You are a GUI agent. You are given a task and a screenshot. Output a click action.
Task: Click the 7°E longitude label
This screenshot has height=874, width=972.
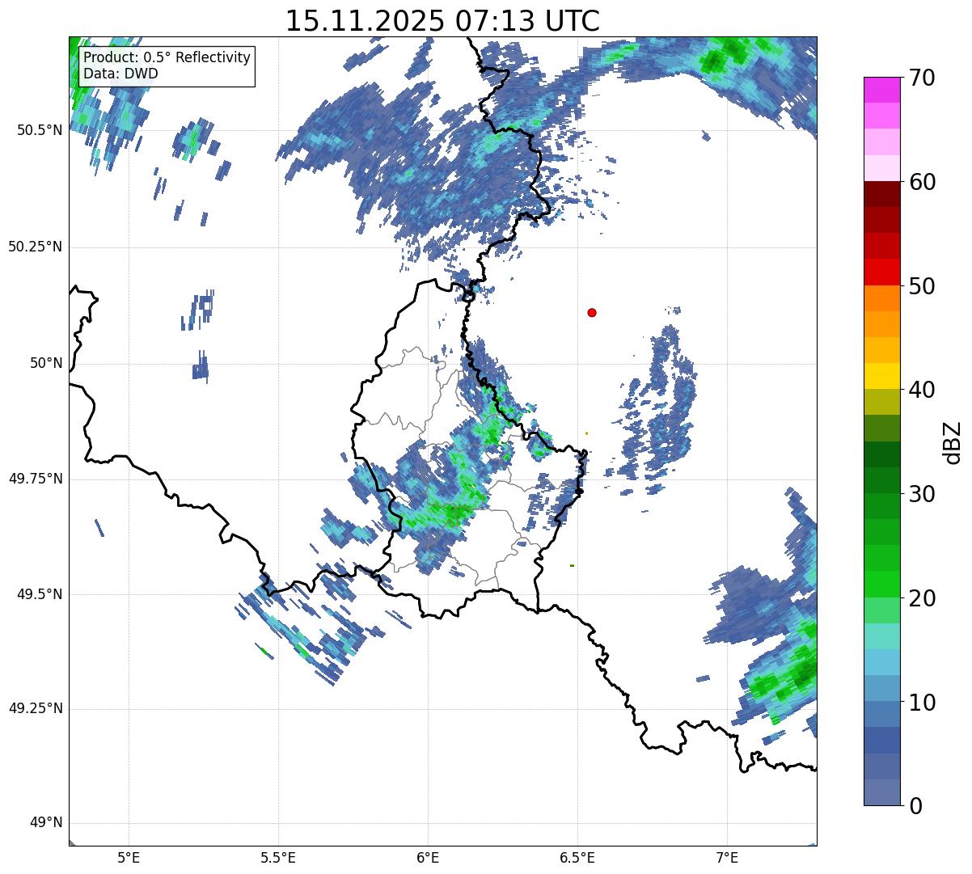(x=727, y=857)
